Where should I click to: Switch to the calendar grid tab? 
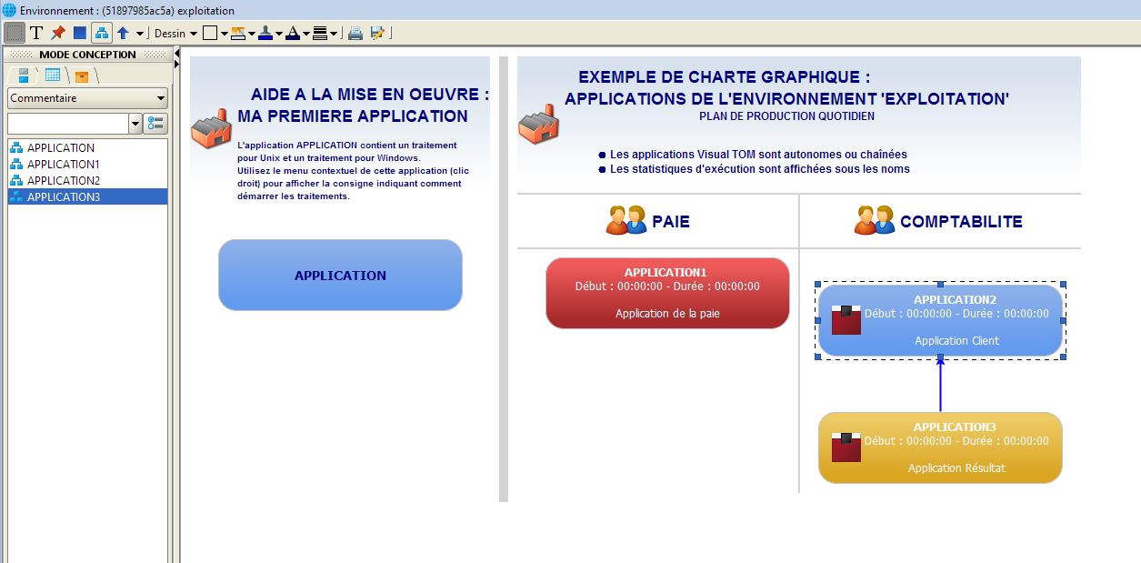[53, 75]
